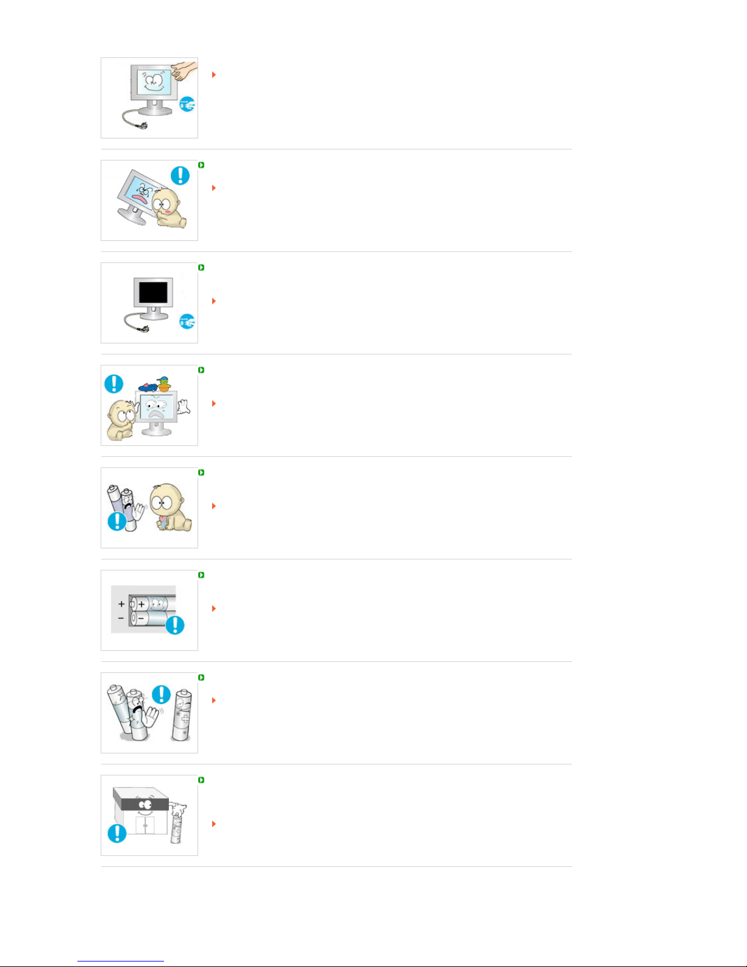The width and height of the screenshot is (747, 967).
Task: Click green bullet icon next to baby-and-batteries image
Action: [201, 472]
